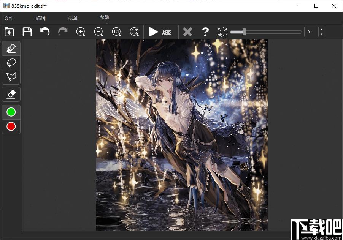This screenshot has height=240, width=343.
Task: Zoom in on the image
Action: [x=81, y=32]
